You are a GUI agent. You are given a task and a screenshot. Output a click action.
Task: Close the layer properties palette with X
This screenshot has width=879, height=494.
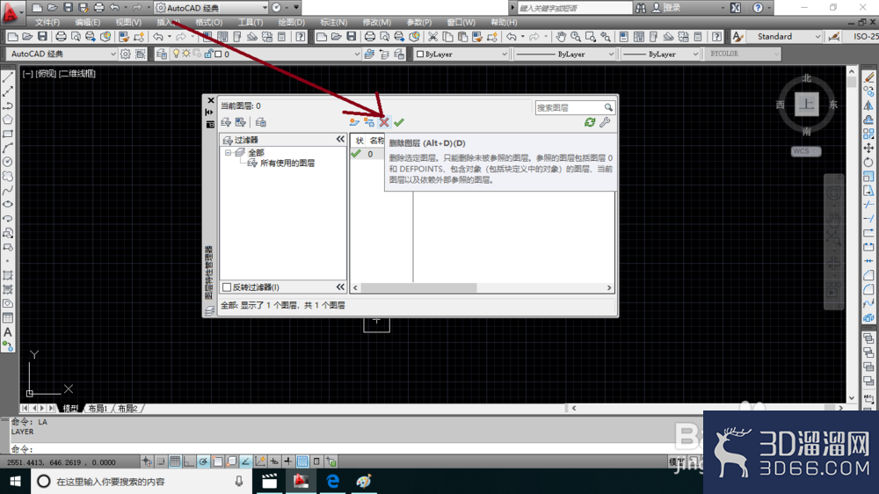click(x=211, y=100)
